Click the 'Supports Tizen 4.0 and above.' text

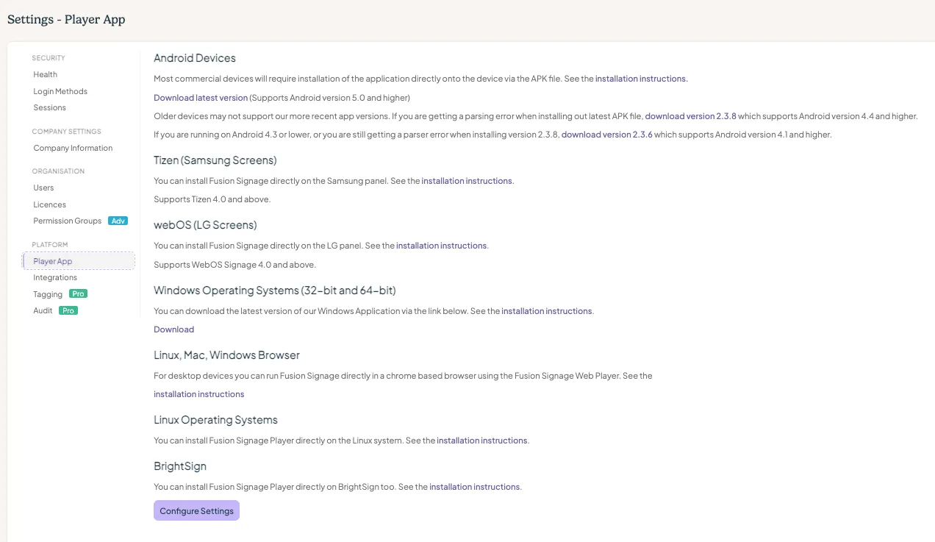[212, 199]
